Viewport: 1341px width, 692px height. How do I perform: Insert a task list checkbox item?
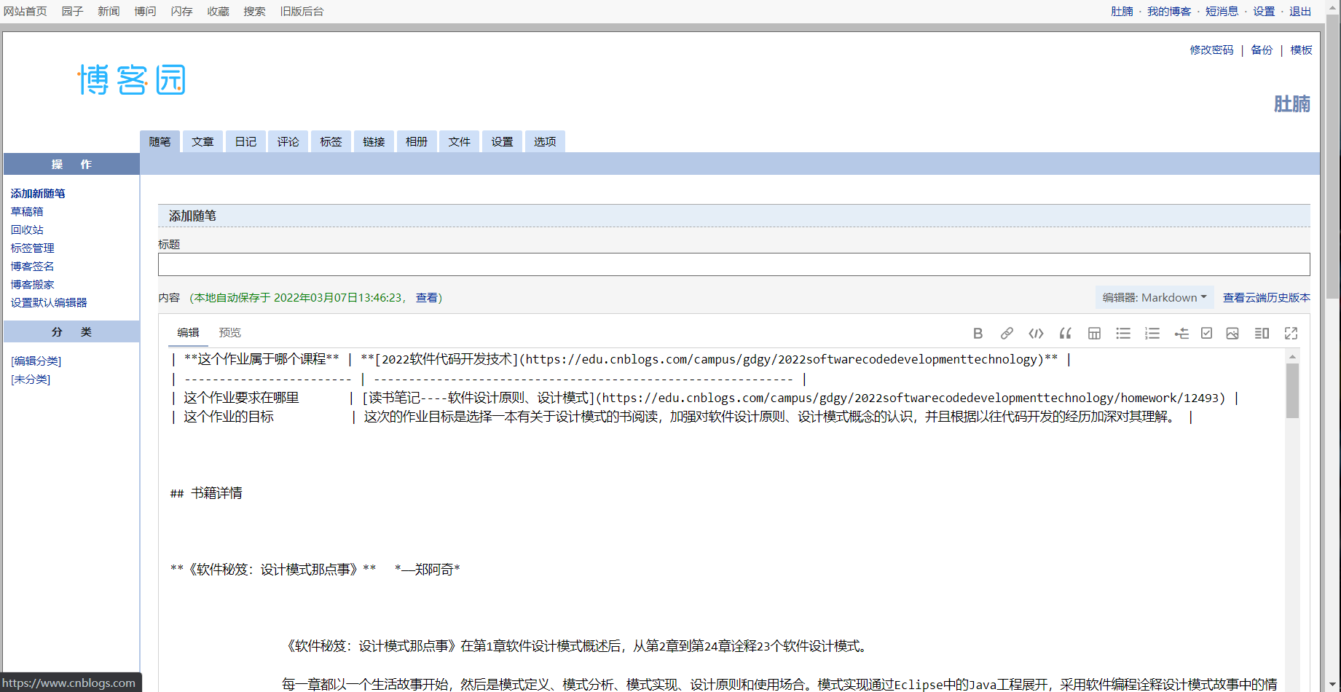click(1207, 334)
